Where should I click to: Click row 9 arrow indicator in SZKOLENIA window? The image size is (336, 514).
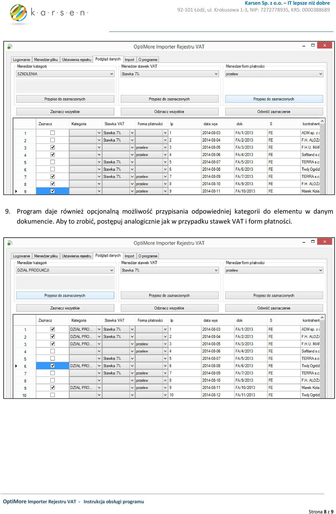pyautogui.click(x=16, y=191)
